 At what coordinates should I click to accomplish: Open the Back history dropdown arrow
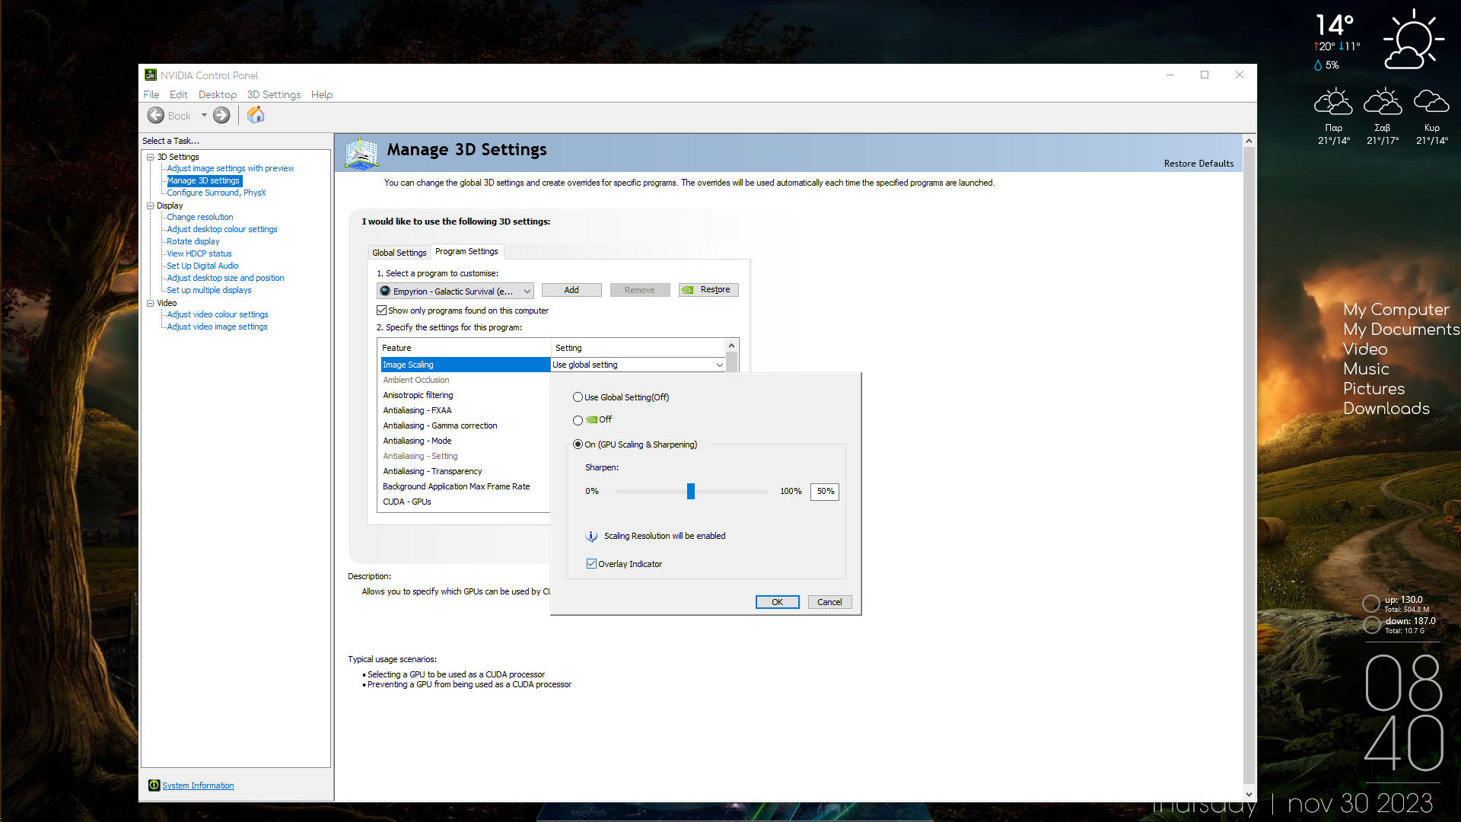[x=204, y=116]
